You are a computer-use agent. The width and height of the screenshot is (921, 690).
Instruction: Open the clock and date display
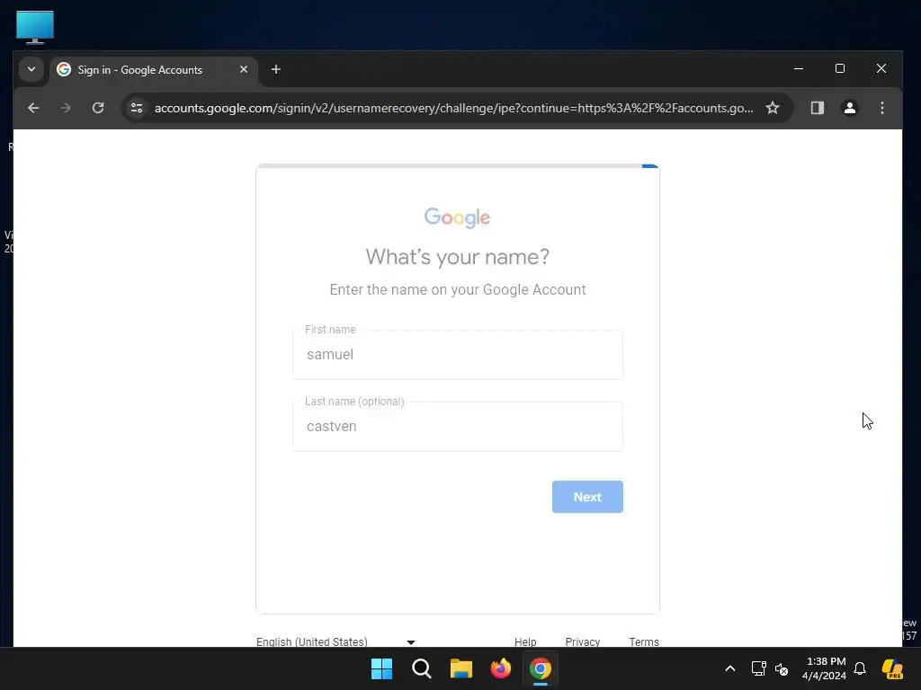pyautogui.click(x=824, y=668)
